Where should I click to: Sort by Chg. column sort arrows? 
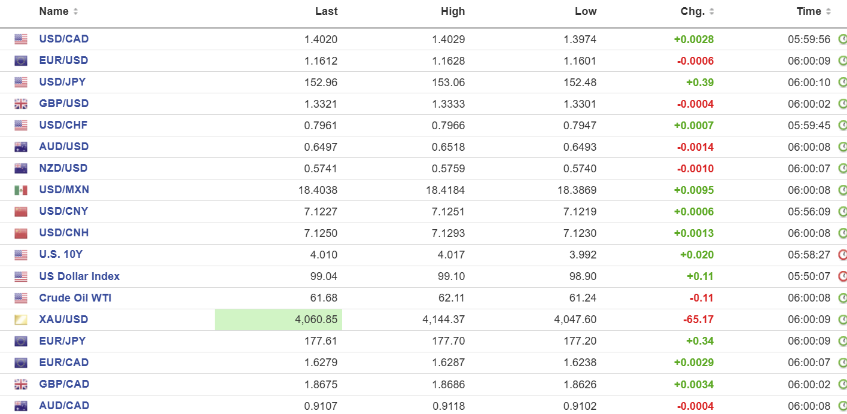[x=711, y=12]
